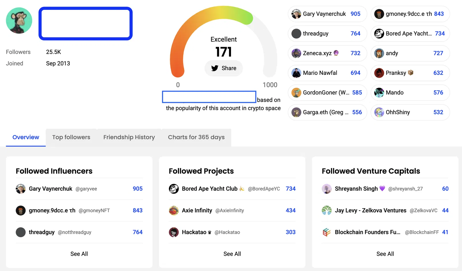Click gmoney.9dcc.e avatar in the top chip
Viewport: 462px width, 271px height.
[x=379, y=14]
